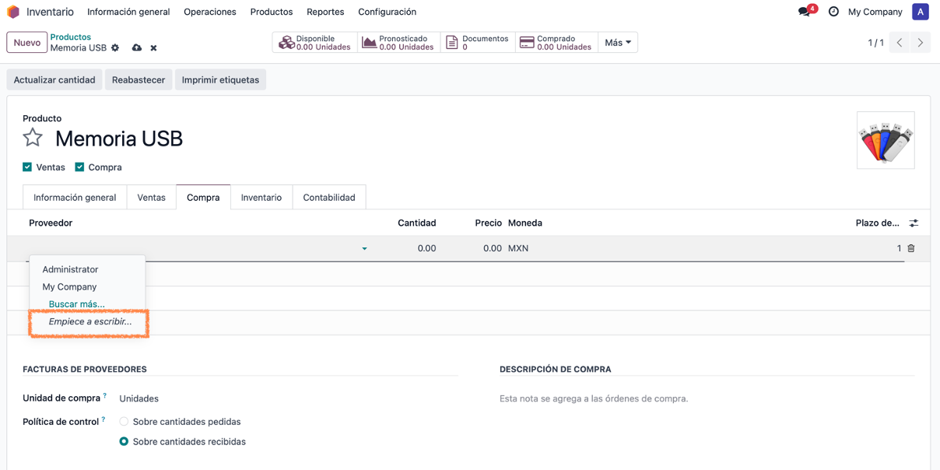The image size is (940, 470).
Task: Switch to the Contabilidad tab
Action: coord(329,198)
